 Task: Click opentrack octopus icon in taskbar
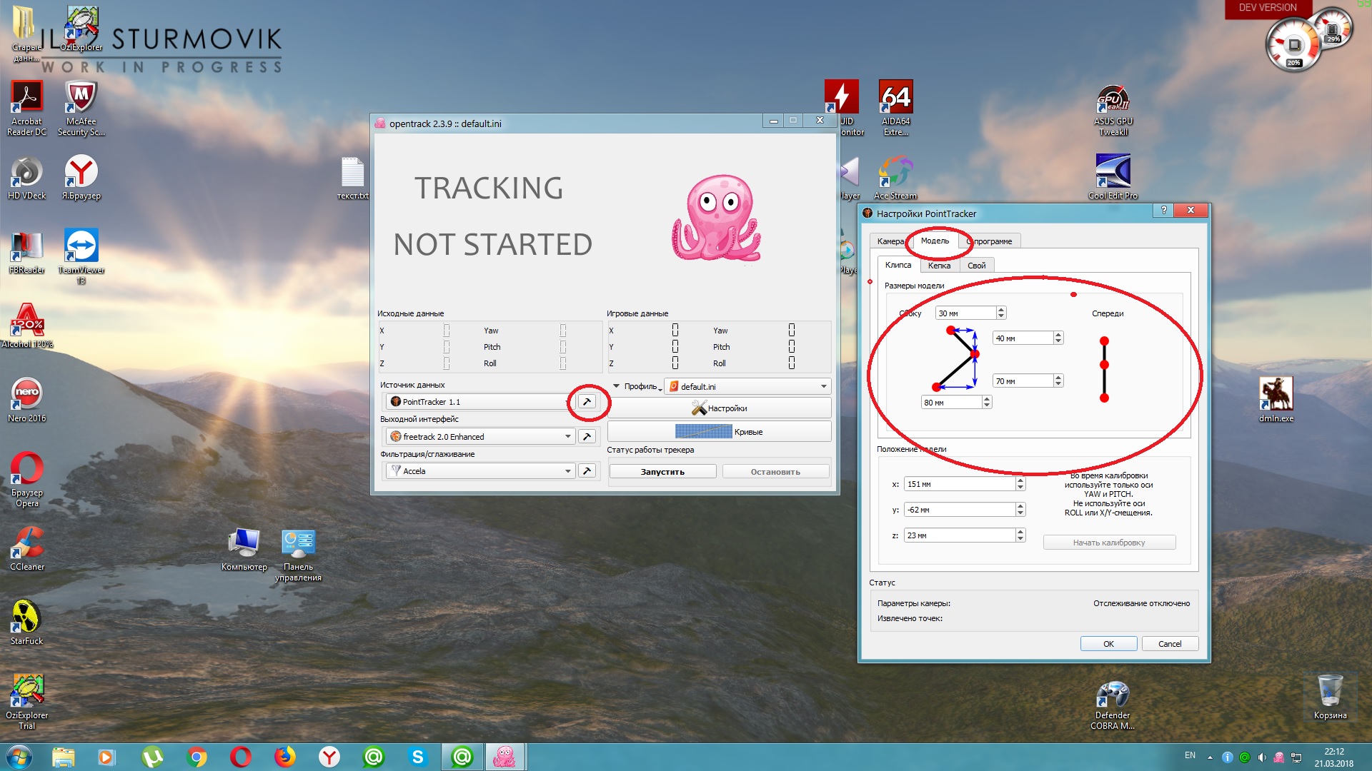(504, 756)
